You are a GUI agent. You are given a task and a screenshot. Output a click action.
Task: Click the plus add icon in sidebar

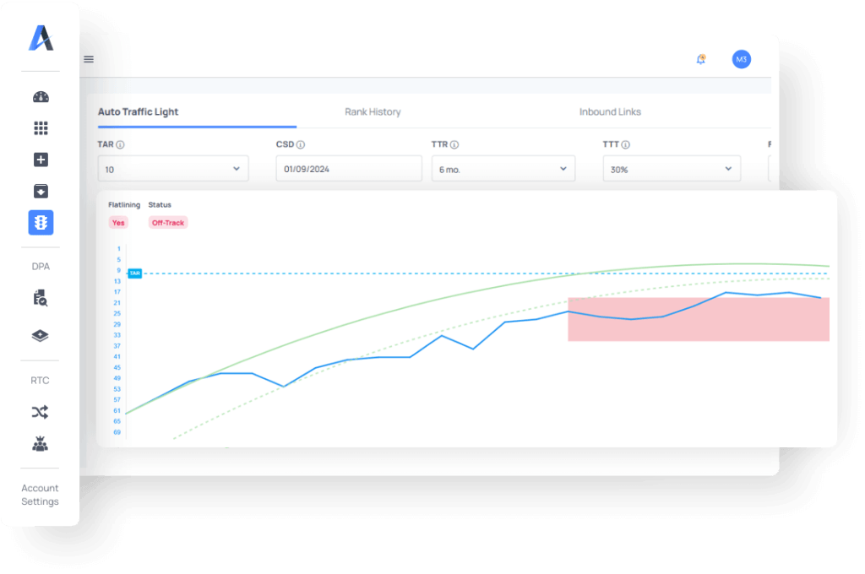tap(41, 160)
